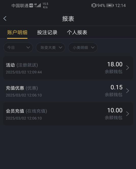The height and width of the screenshot is (169, 136).
Task: Tap the 12:14 clock in status bar
Action: click(x=120, y=6)
